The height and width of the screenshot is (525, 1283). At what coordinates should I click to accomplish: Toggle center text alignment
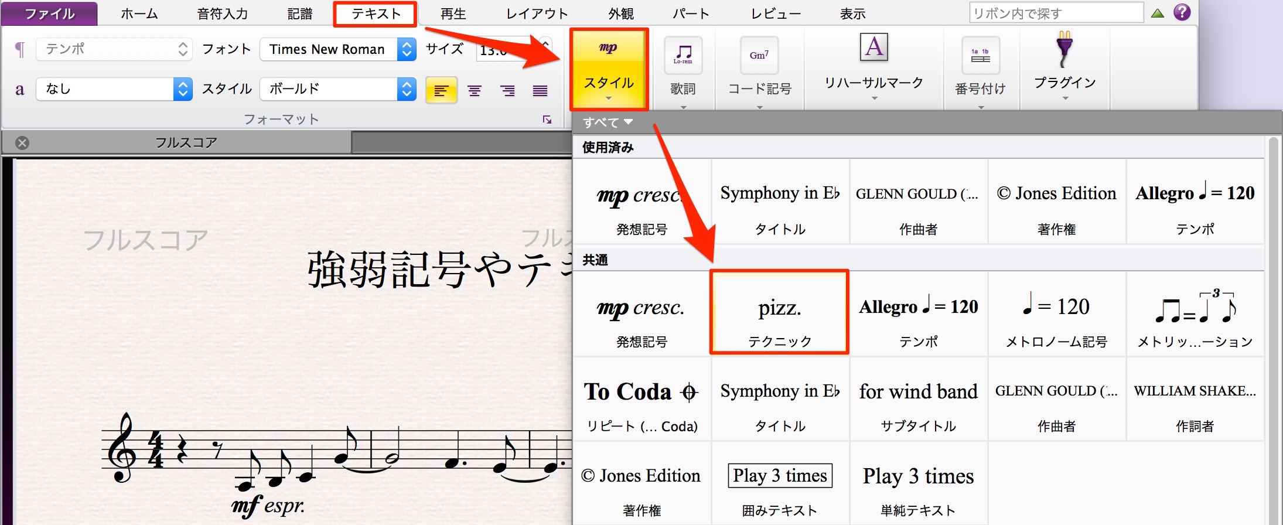point(475,90)
